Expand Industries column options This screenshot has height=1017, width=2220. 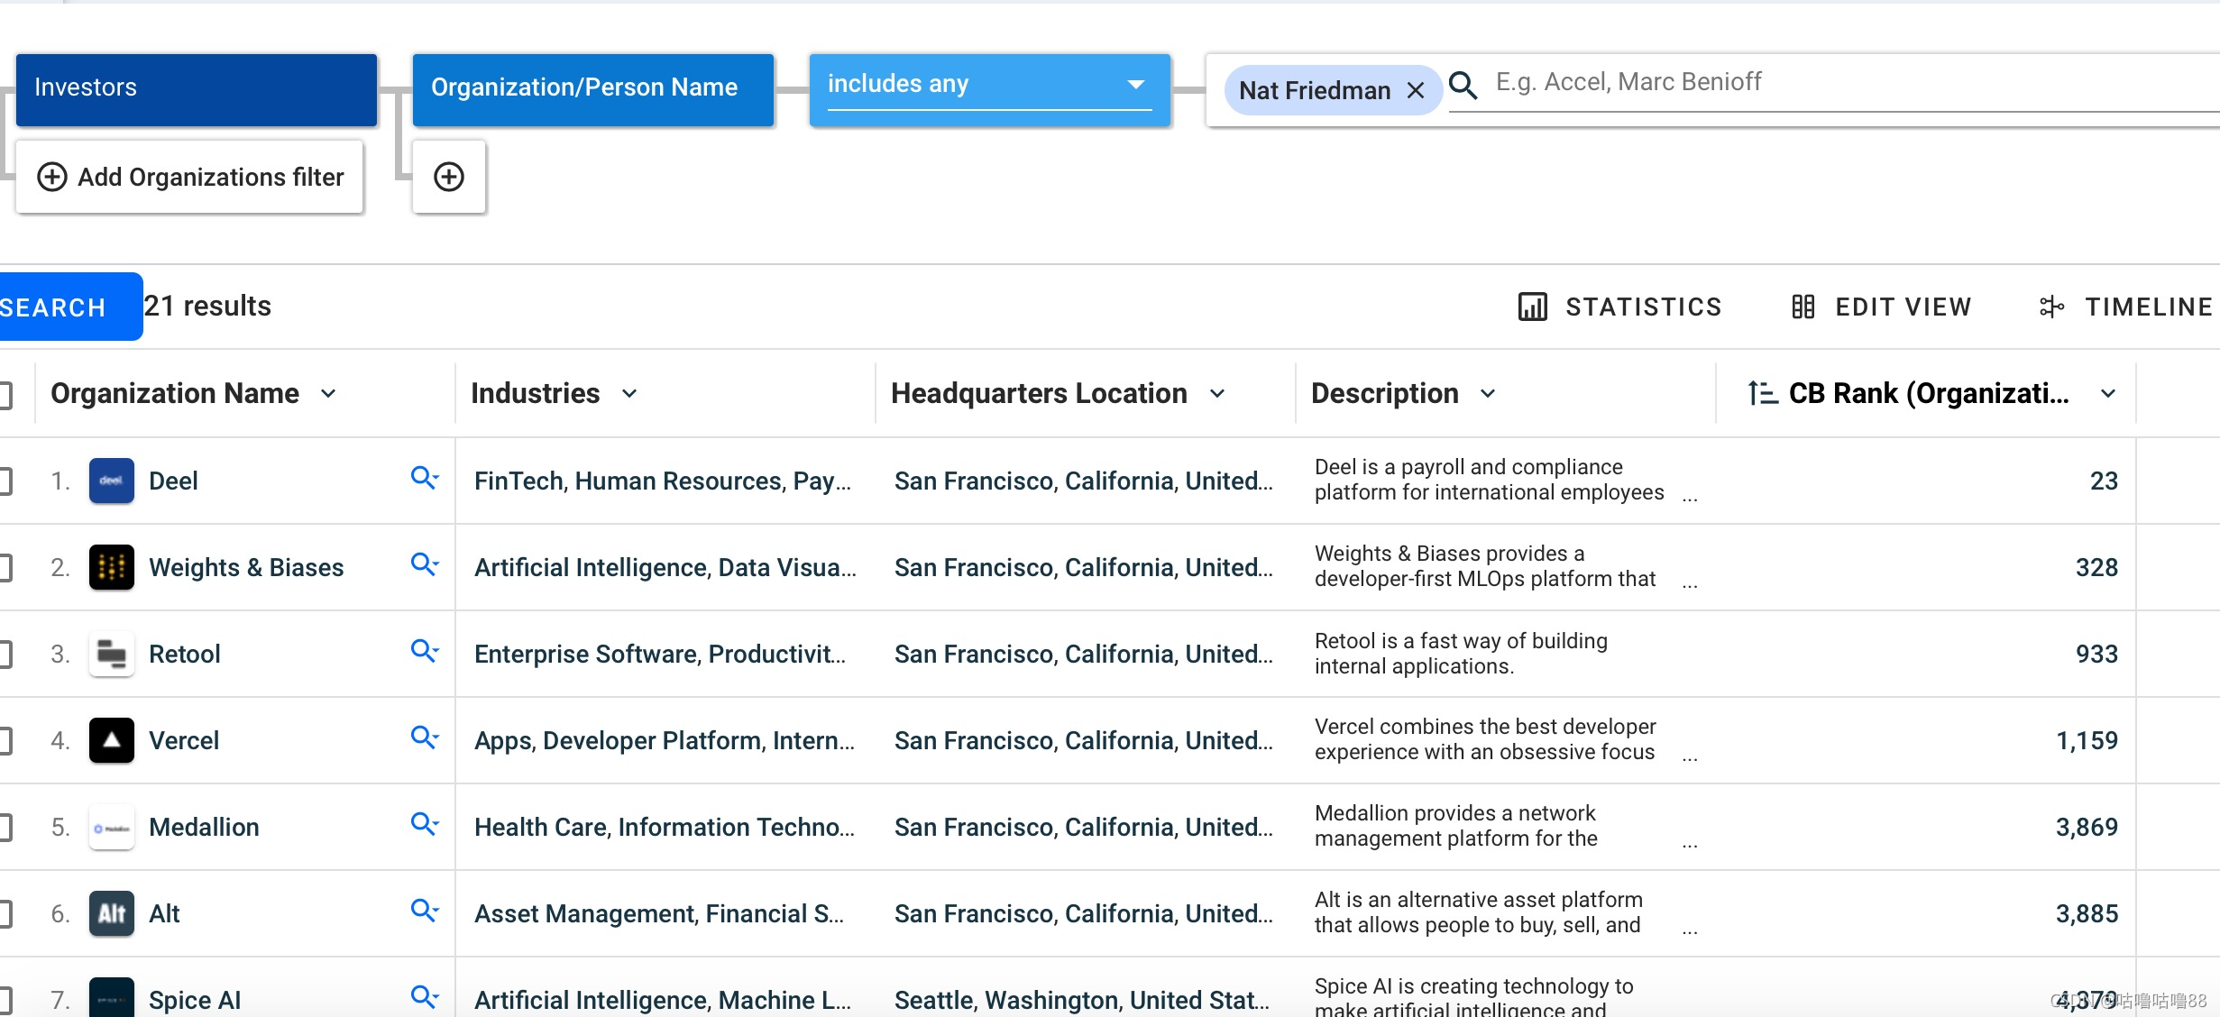629,394
